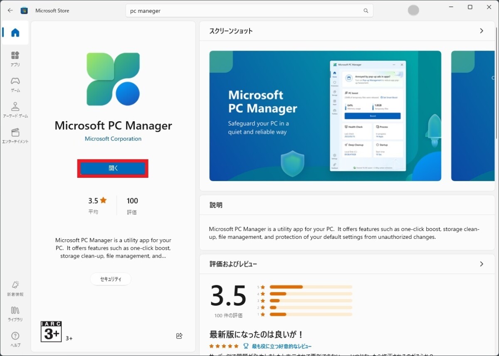Click the Microsoft PC Manager app title
Image resolution: width=499 pixels, height=356 pixels.
click(113, 126)
